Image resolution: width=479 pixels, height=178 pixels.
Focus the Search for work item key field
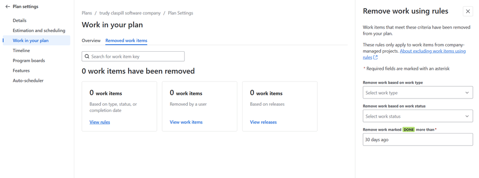click(133, 56)
